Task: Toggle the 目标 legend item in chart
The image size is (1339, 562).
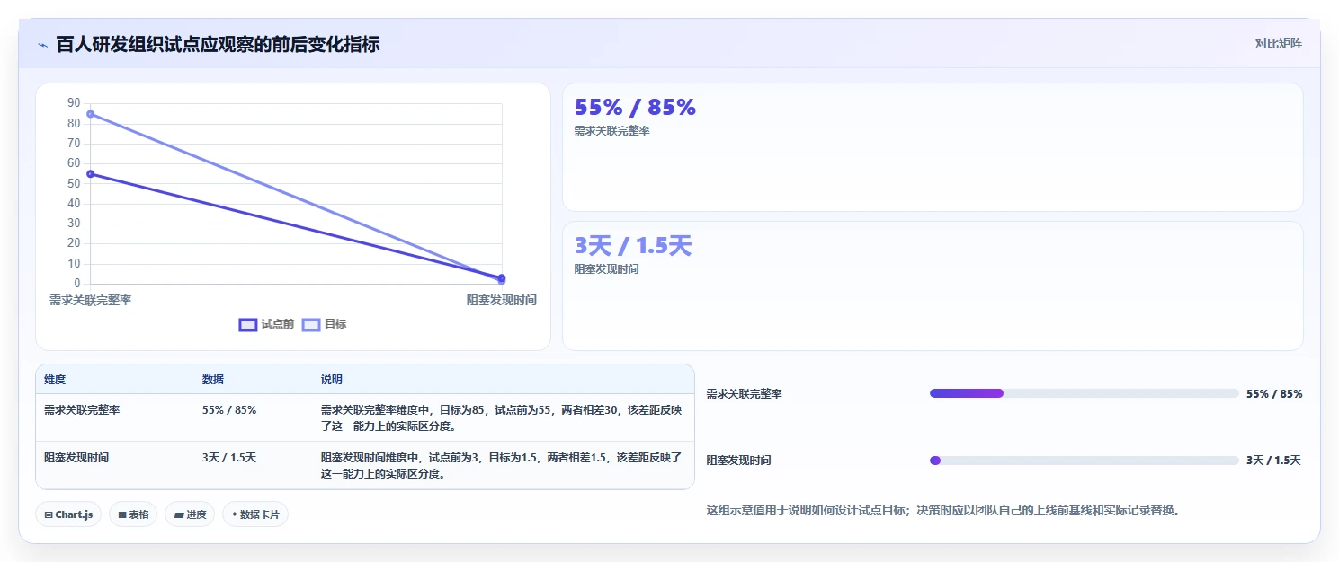Action: tap(324, 324)
